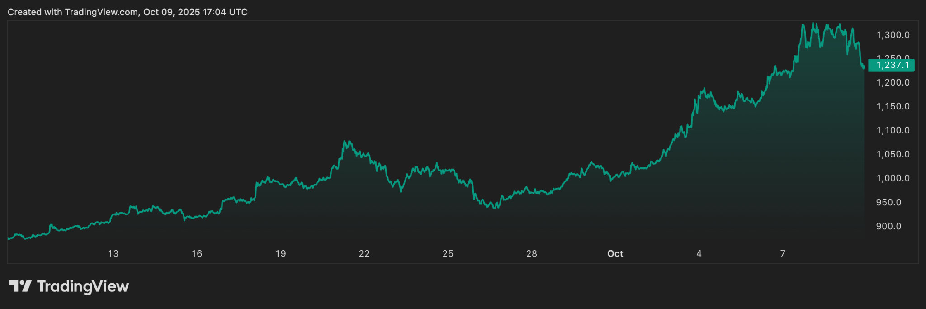Image resolution: width=926 pixels, height=309 pixels.
Task: Click the 1,300.0 price axis label
Action: 893,35
